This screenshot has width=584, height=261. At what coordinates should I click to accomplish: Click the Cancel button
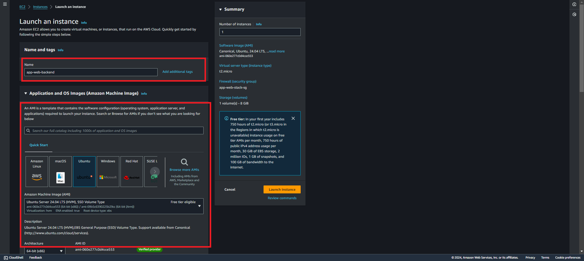[230, 189]
